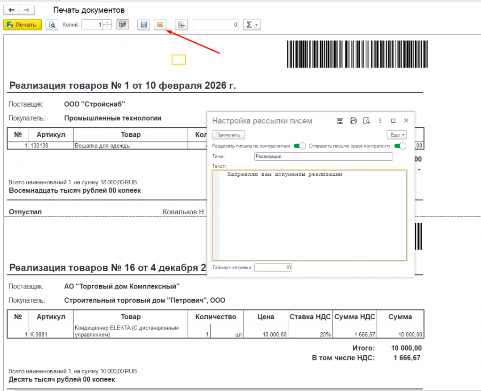Click the navigate back arrow
The height and width of the screenshot is (391, 481).
(11, 10)
